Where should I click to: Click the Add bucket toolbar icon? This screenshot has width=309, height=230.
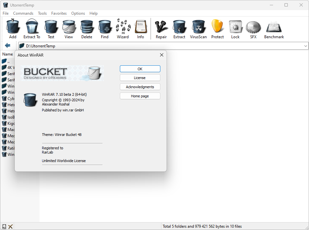coord(13,26)
